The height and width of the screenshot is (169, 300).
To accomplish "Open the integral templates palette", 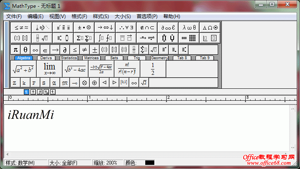I will pos(105,38).
